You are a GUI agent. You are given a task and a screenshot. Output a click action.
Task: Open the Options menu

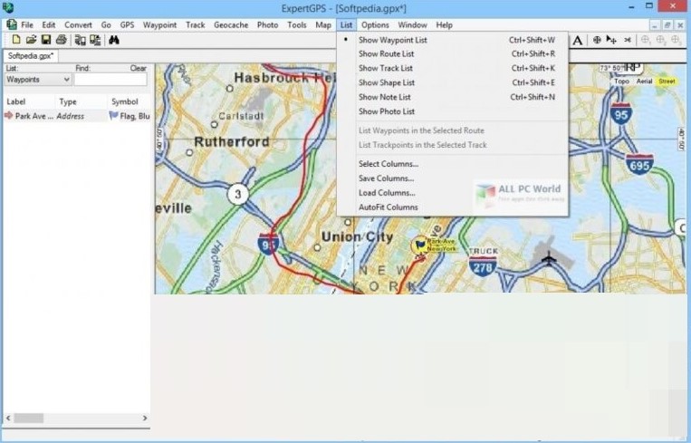pyautogui.click(x=375, y=25)
